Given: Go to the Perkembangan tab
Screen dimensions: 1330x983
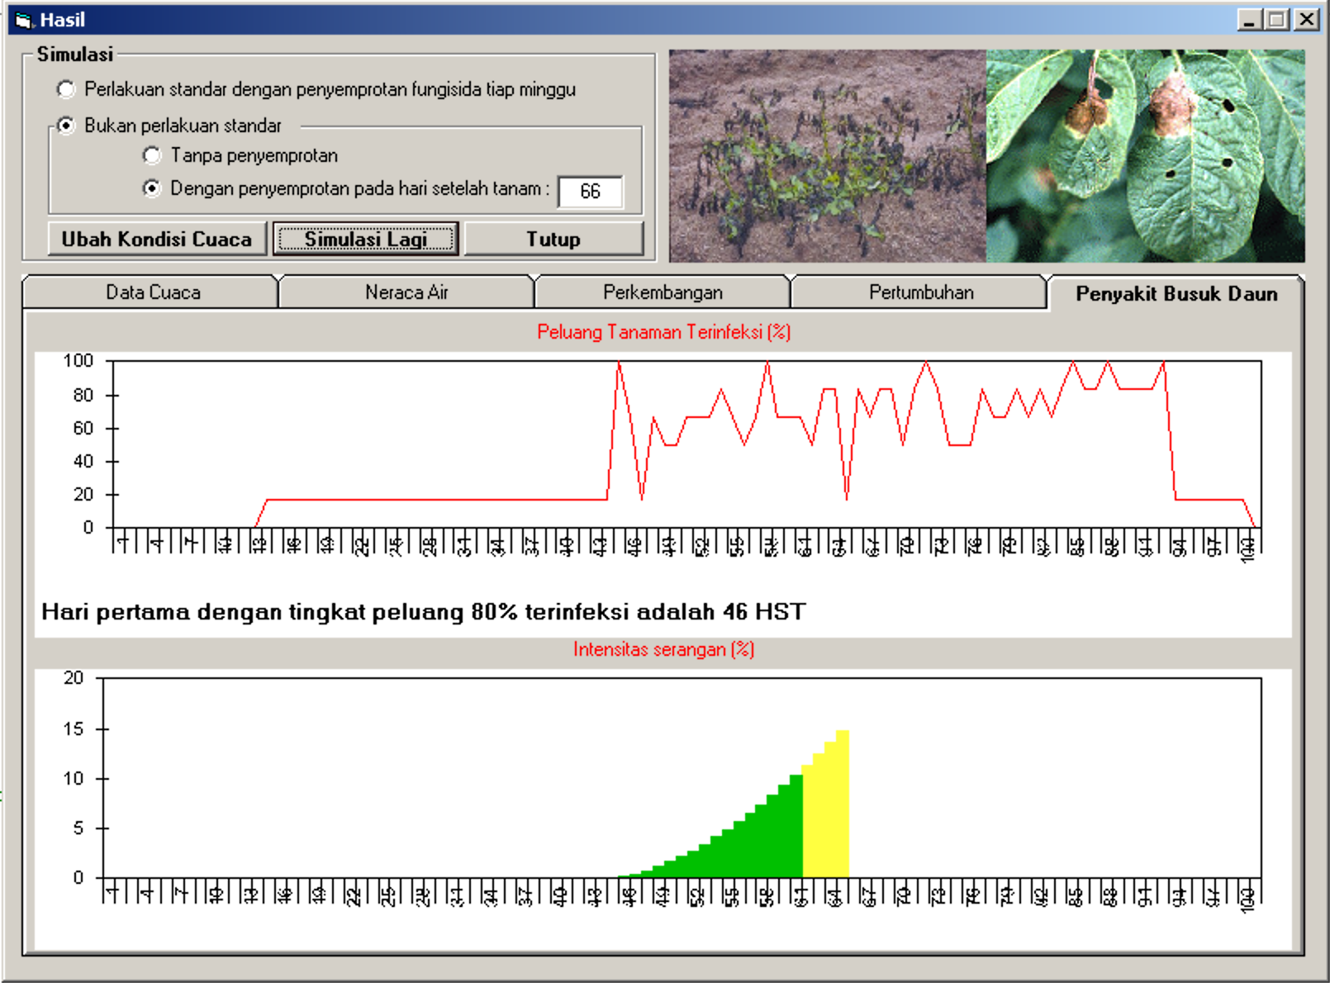Looking at the screenshot, I should point(663,292).
